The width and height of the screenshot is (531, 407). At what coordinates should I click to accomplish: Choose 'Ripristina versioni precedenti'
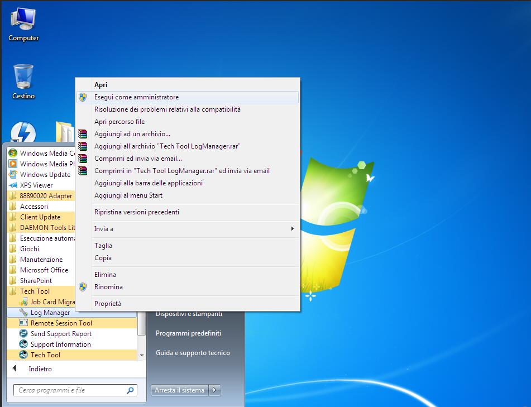coord(188,212)
